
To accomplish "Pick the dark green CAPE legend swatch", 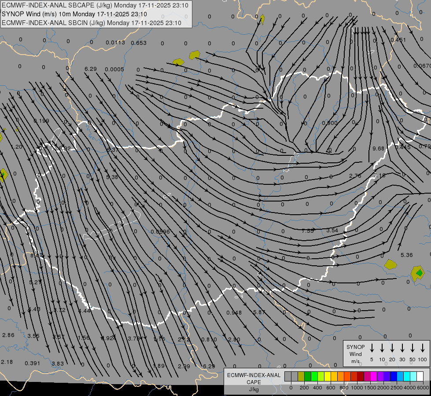I will (308, 376).
